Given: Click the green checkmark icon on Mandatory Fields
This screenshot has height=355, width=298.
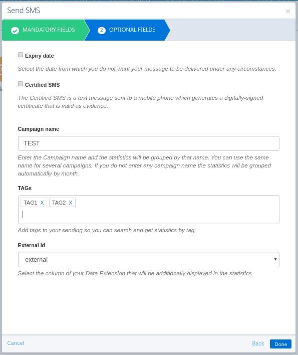Looking at the screenshot, I should click(x=15, y=31).
